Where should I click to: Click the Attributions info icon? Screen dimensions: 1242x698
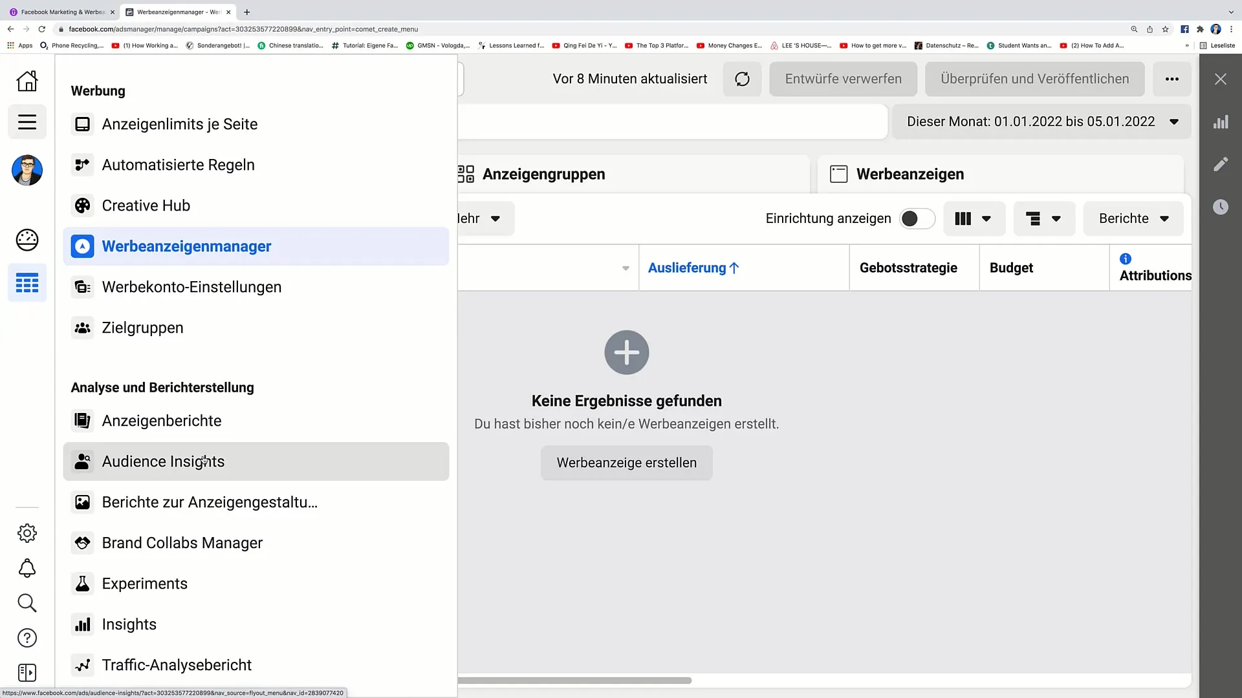click(1126, 259)
